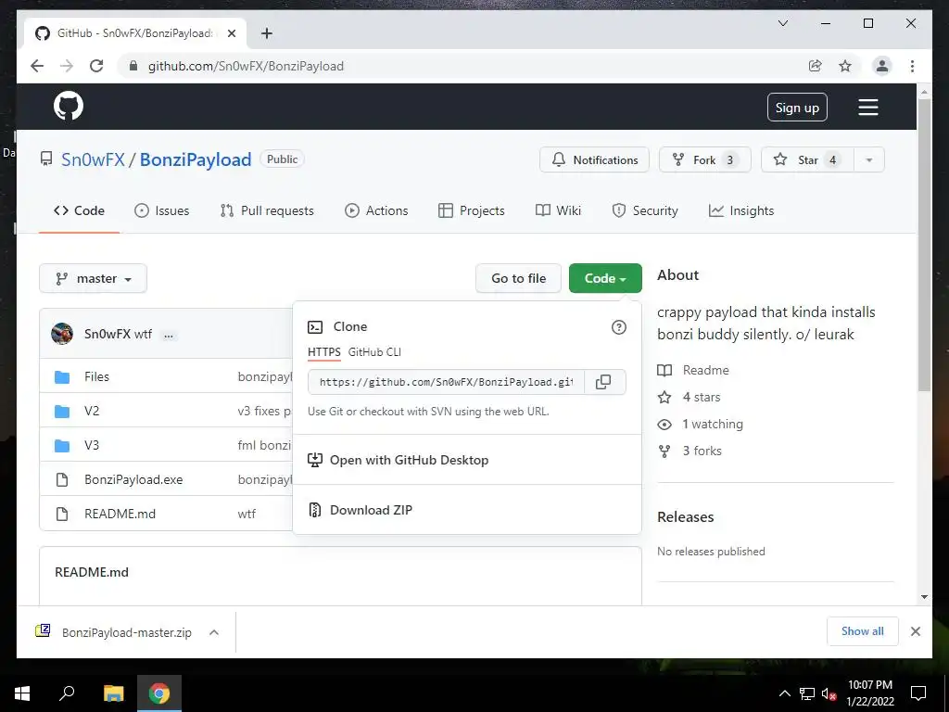Open the BonziPayload repo name link
Image resolution: width=949 pixels, height=712 pixels.
[x=196, y=159]
